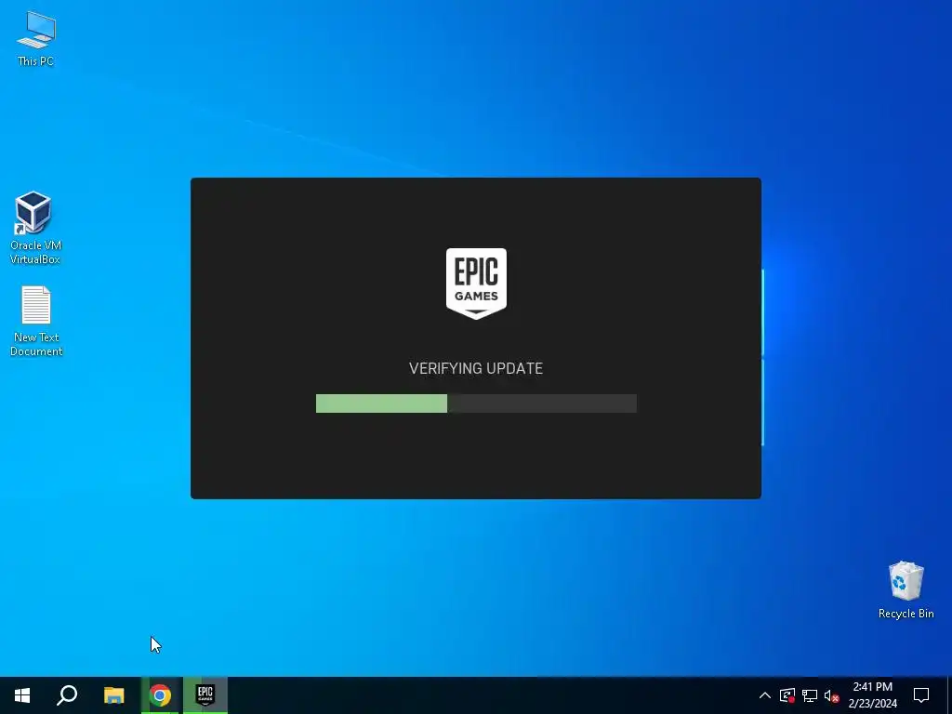Open File Explorer from the taskbar

point(113,695)
